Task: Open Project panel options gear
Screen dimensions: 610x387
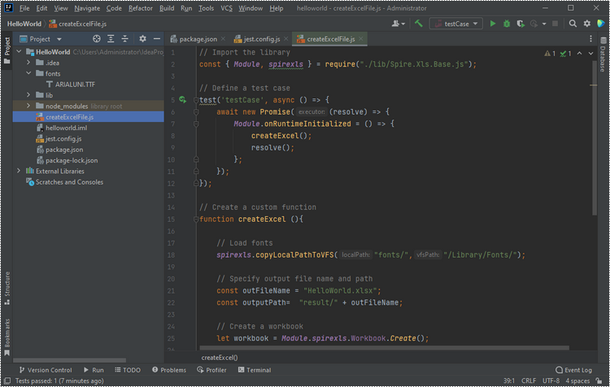Action: (x=143, y=39)
